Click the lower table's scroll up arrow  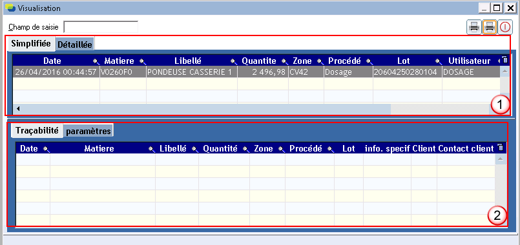(501, 159)
